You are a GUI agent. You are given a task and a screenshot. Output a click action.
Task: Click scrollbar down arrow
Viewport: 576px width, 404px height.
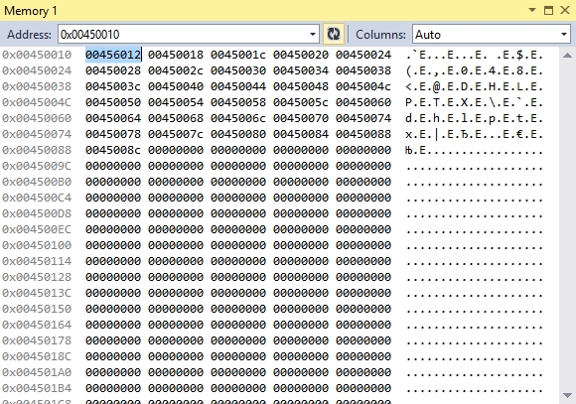coord(567,395)
